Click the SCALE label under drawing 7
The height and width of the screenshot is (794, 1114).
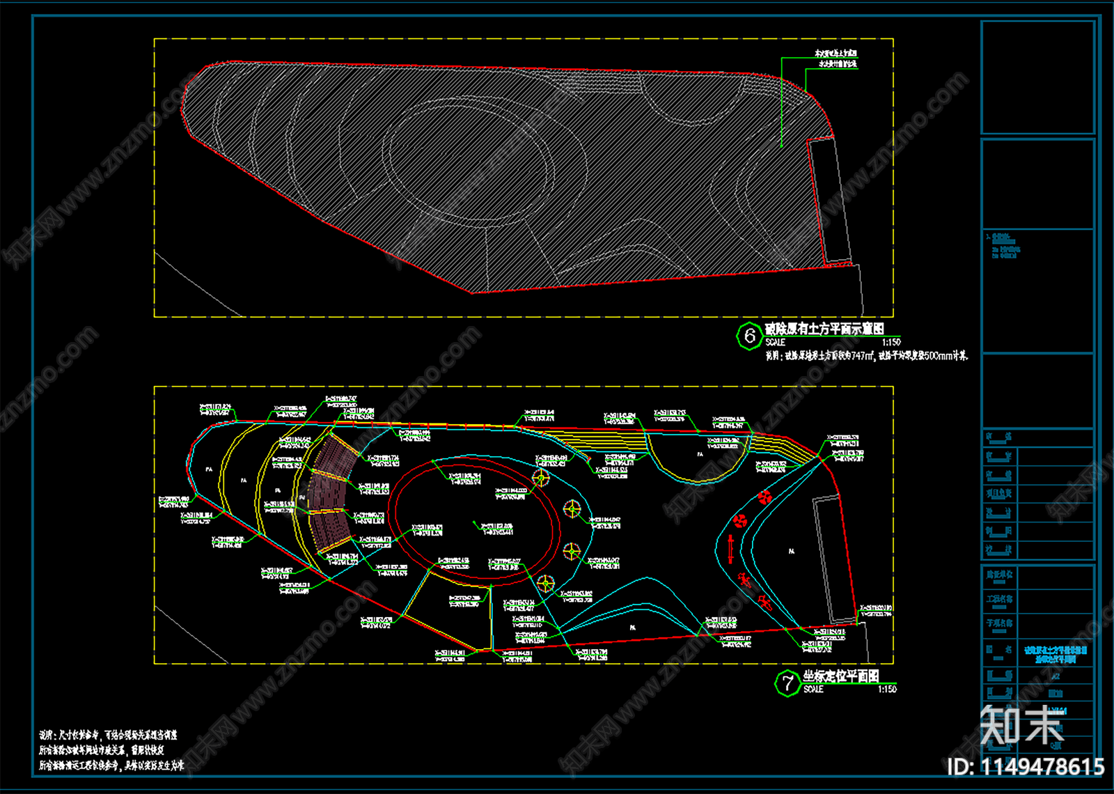coord(813,690)
